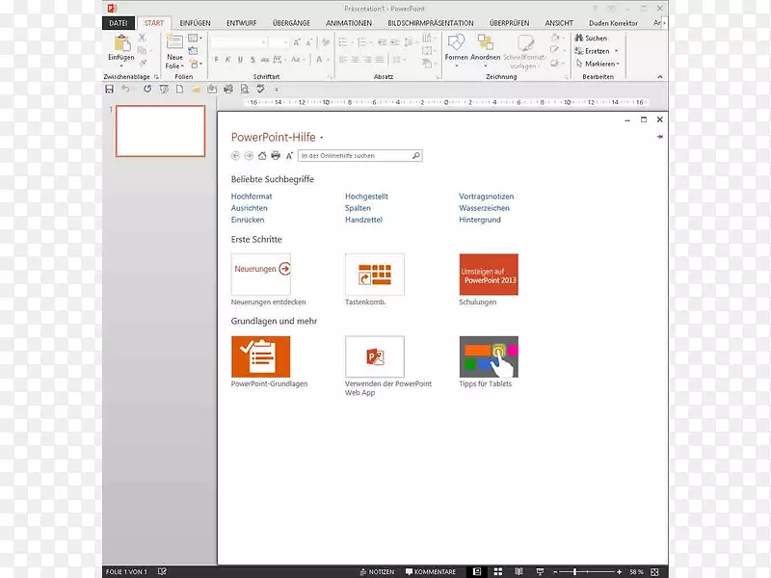Click the search magnifier in the help box
Image resolution: width=771 pixels, height=578 pixels.
click(415, 155)
